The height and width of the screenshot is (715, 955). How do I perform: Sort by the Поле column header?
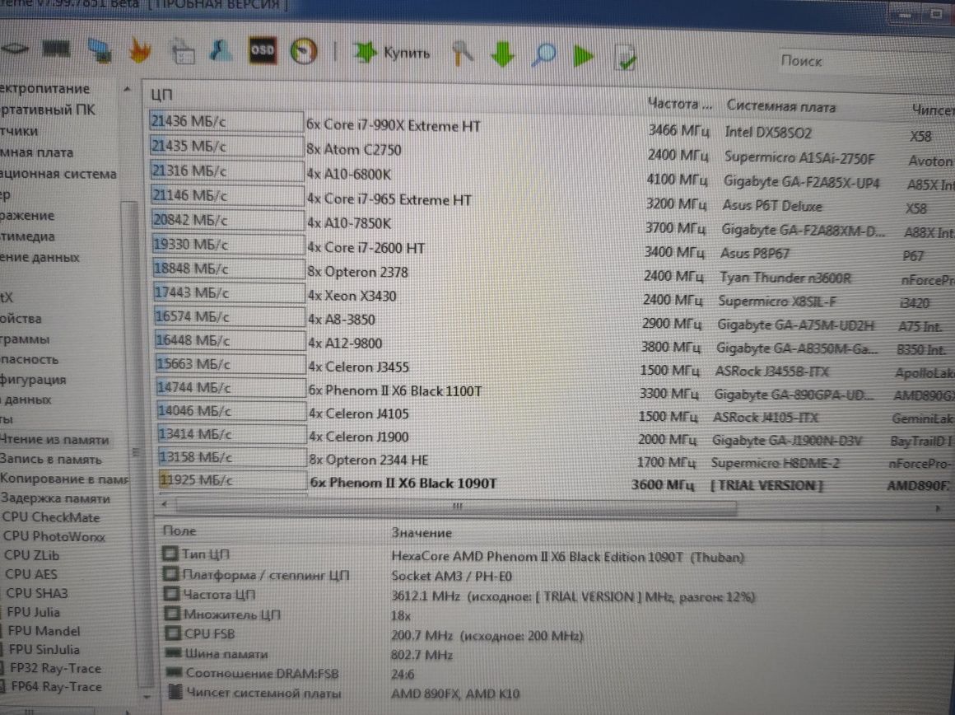(x=179, y=531)
